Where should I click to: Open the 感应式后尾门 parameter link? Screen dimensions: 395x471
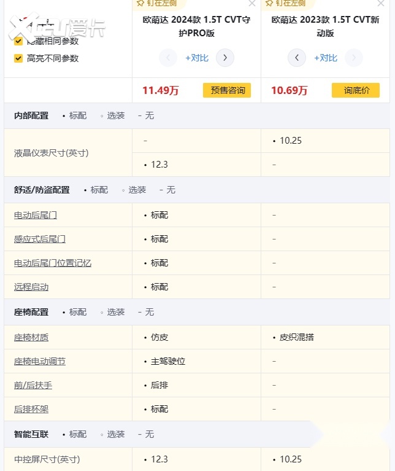coord(40,239)
